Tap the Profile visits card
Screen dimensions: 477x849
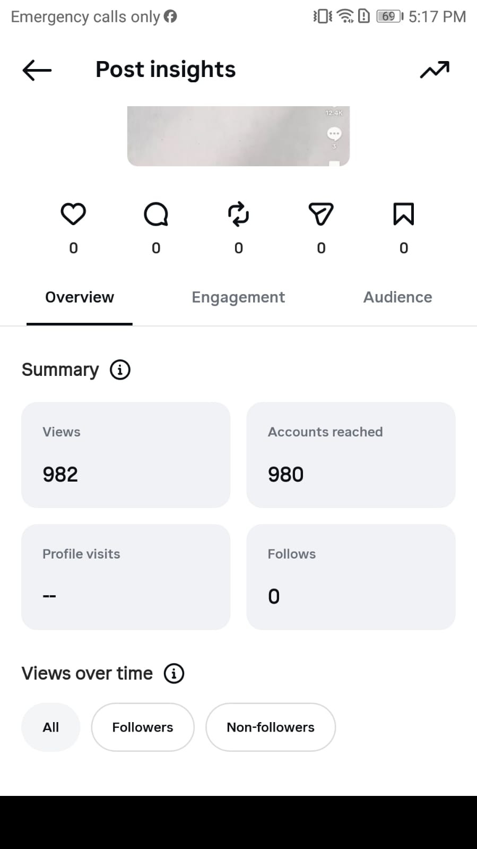point(126,577)
